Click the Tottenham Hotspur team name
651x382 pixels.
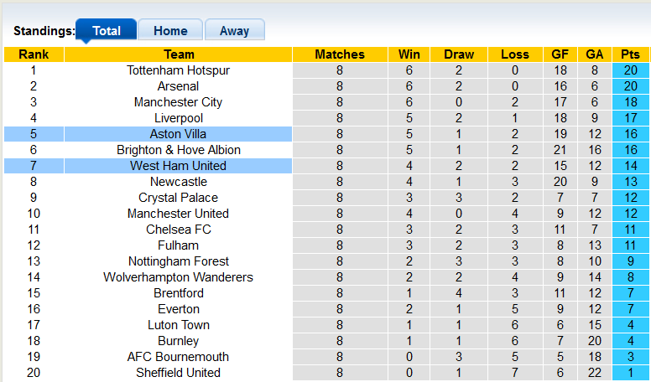(x=178, y=70)
